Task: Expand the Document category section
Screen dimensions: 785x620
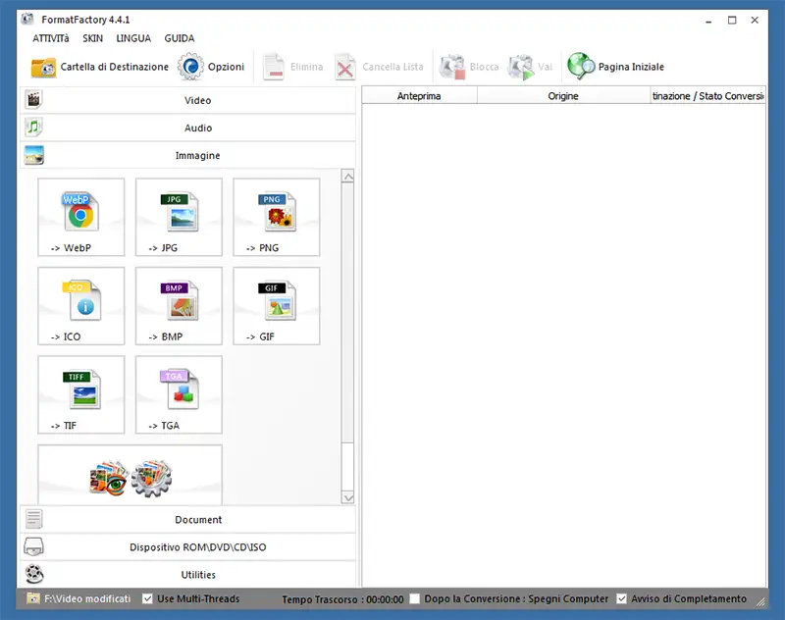Action: coord(188,519)
